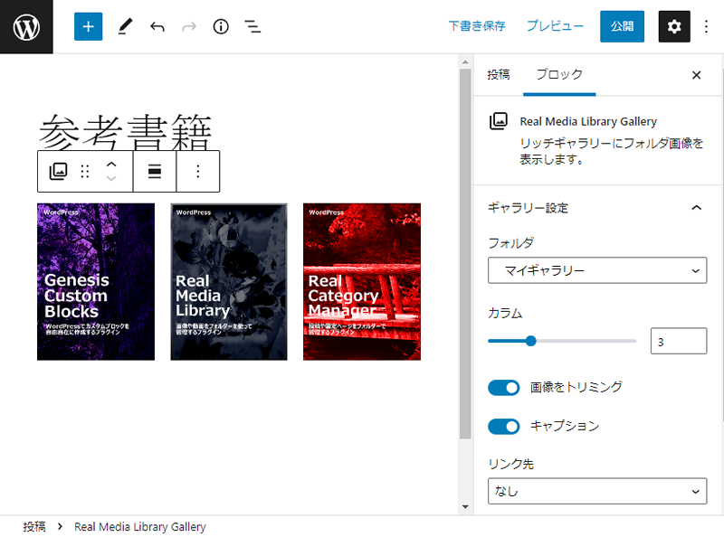
Task: Open block toolbar more options
Action: [x=198, y=171]
